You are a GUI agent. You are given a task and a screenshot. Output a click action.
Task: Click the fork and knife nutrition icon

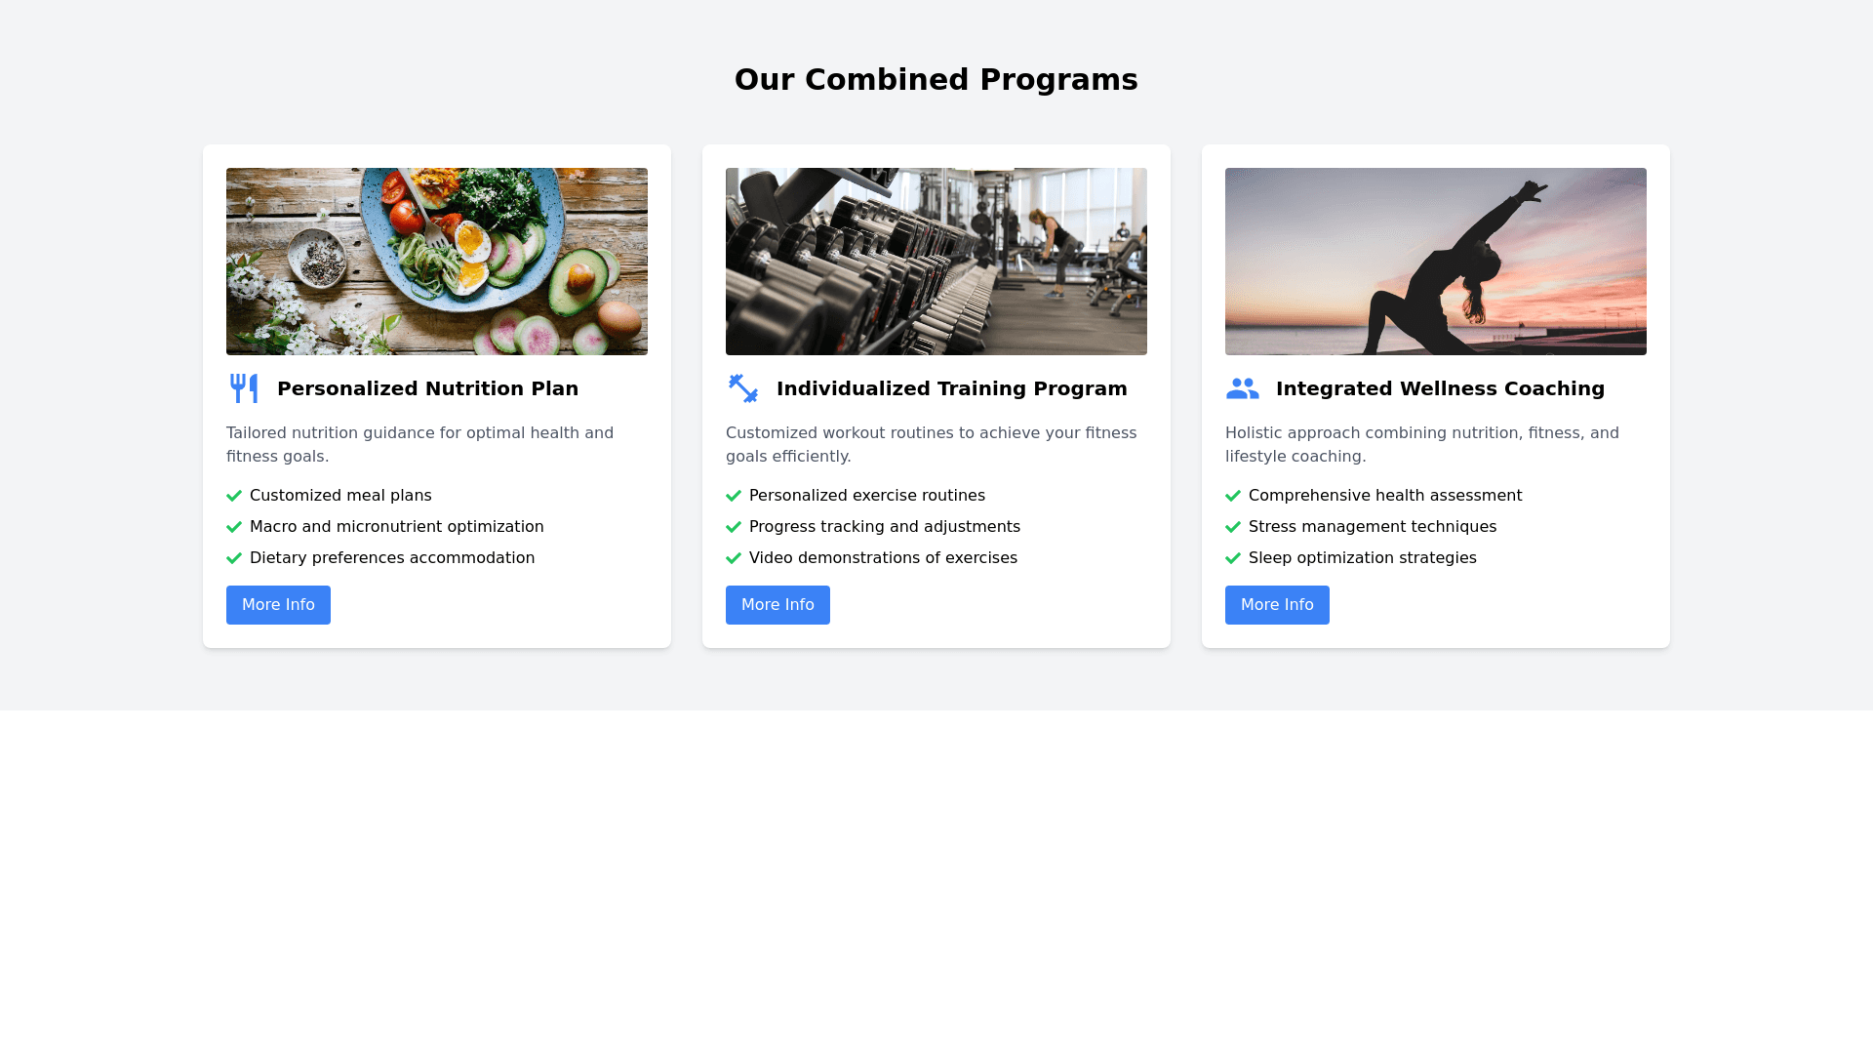click(x=244, y=388)
